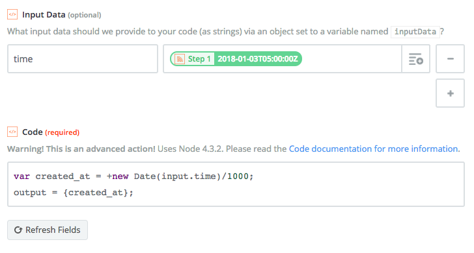This screenshot has height=253, width=474.
Task: Select the Step 1 timestamp value pill
Action: pos(236,59)
